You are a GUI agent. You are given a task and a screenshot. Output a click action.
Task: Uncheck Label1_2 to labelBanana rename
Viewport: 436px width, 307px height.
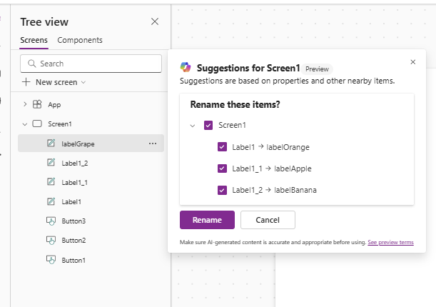tap(222, 190)
